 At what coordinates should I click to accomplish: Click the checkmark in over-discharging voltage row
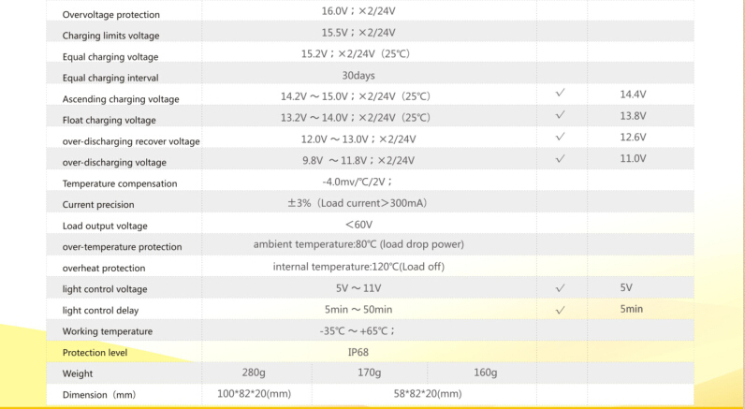tap(560, 158)
